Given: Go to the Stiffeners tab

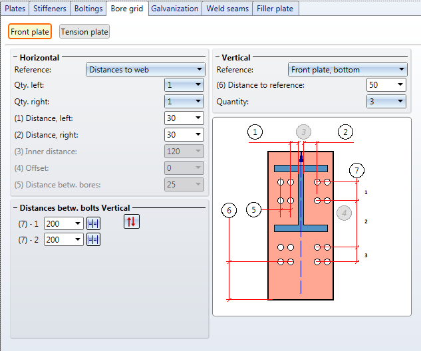Looking at the screenshot, I should (50, 9).
